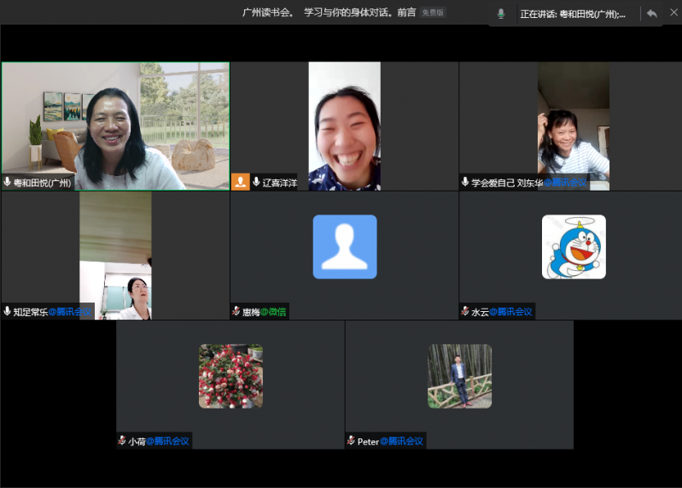Click the green microphone icon in top bar
The height and width of the screenshot is (488, 682).
(500, 14)
